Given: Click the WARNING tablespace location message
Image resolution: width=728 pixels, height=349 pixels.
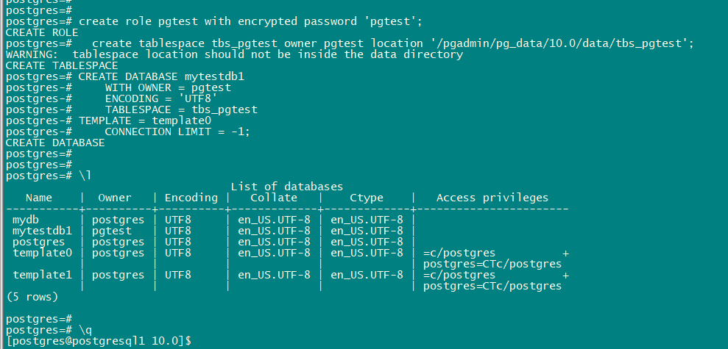Looking at the screenshot, I should [x=234, y=54].
